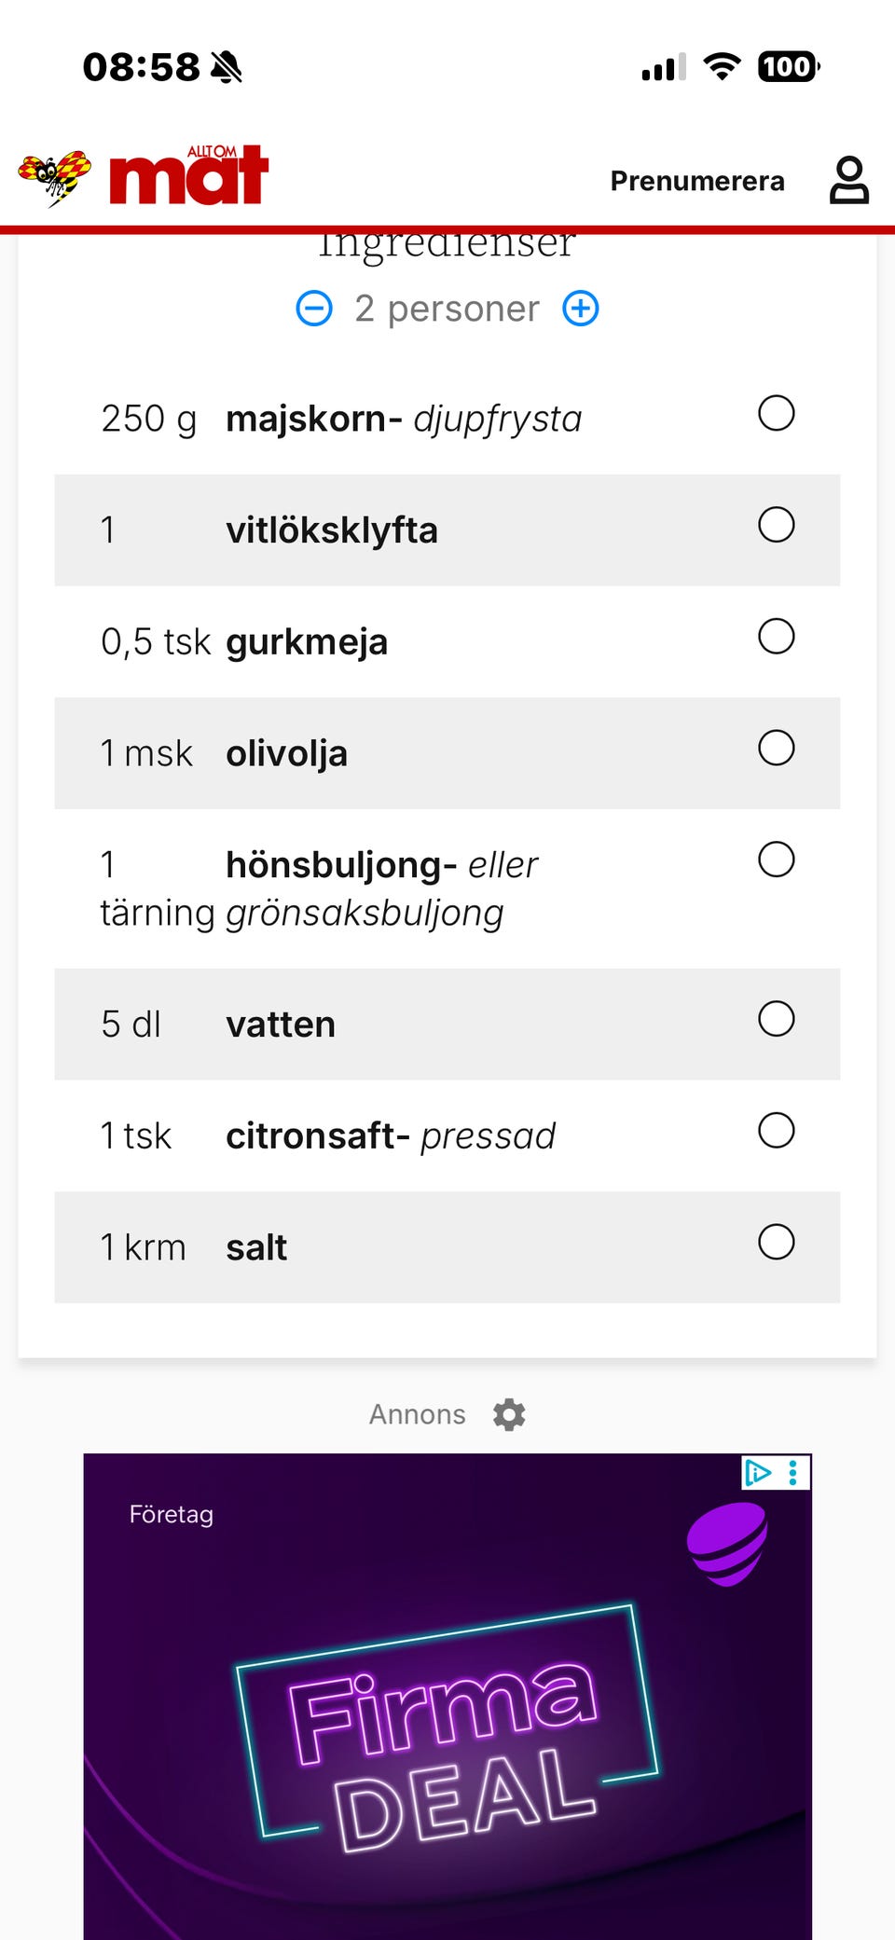
Task: Mark vatten as done
Action: [777, 1019]
